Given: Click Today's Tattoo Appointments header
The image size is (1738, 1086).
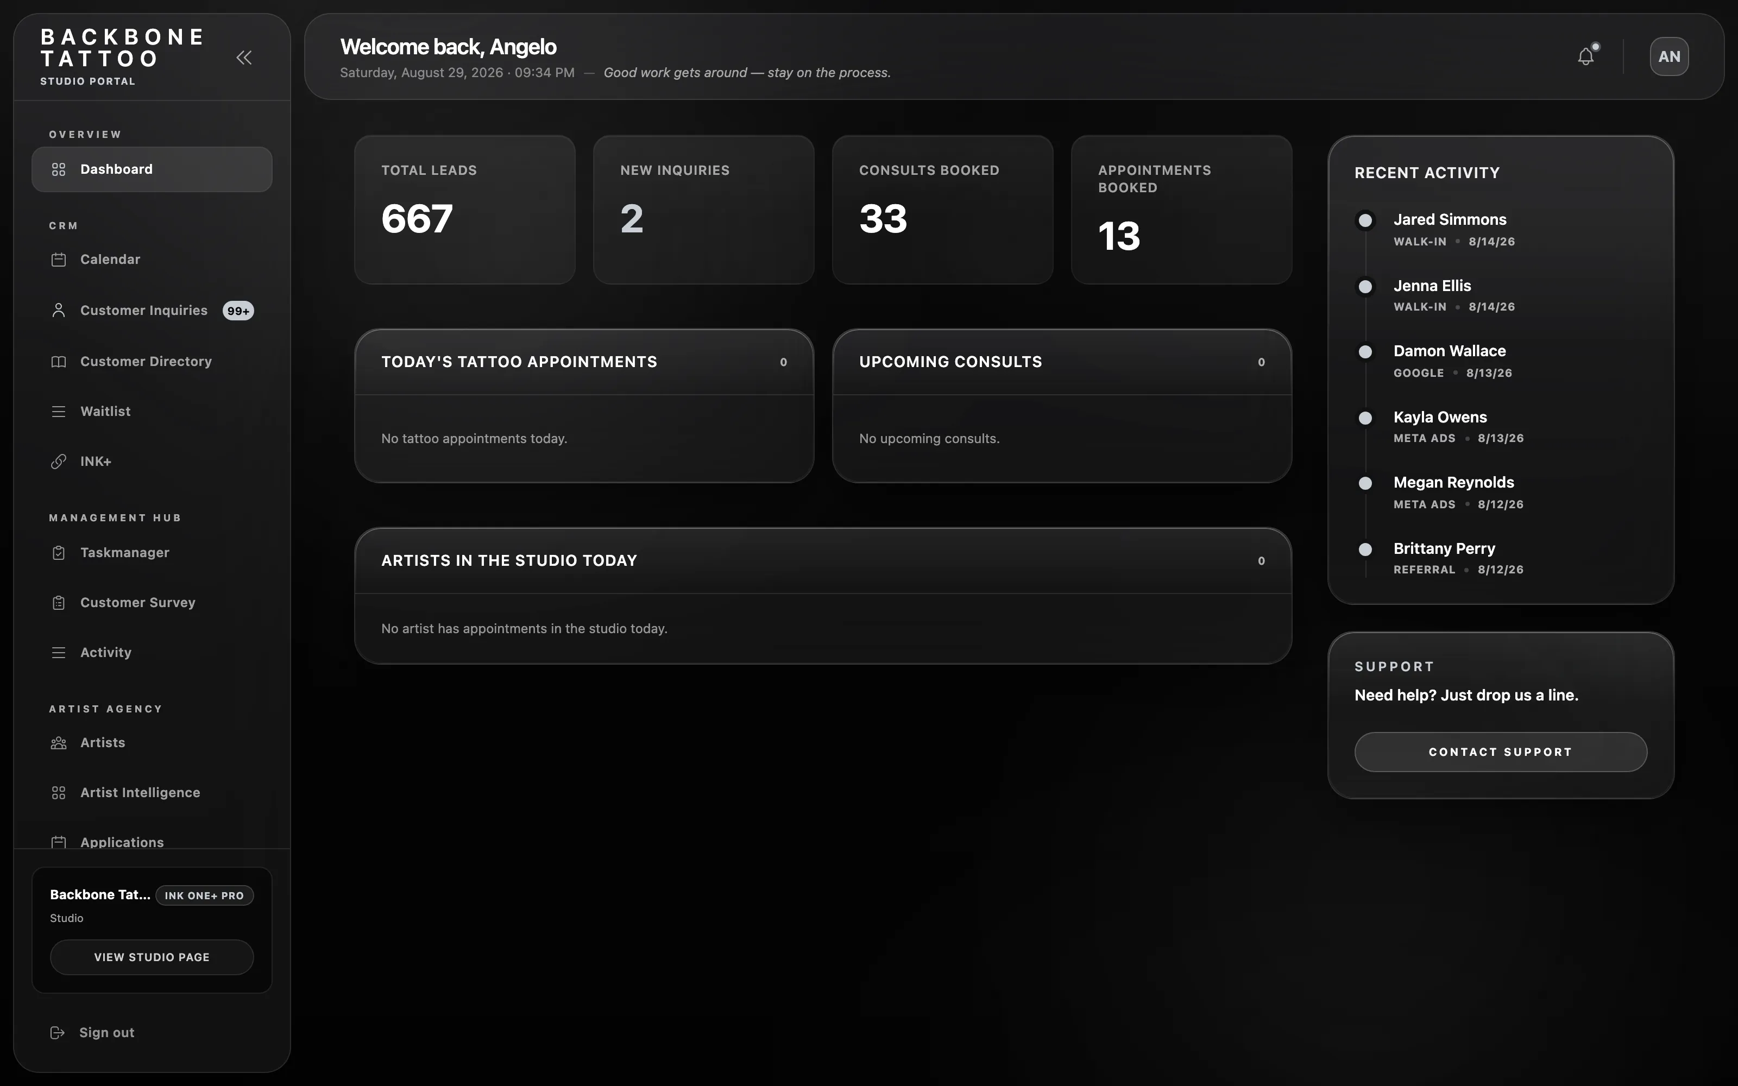Looking at the screenshot, I should (x=584, y=362).
